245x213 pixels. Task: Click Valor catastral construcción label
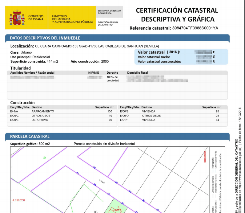point(159,62)
